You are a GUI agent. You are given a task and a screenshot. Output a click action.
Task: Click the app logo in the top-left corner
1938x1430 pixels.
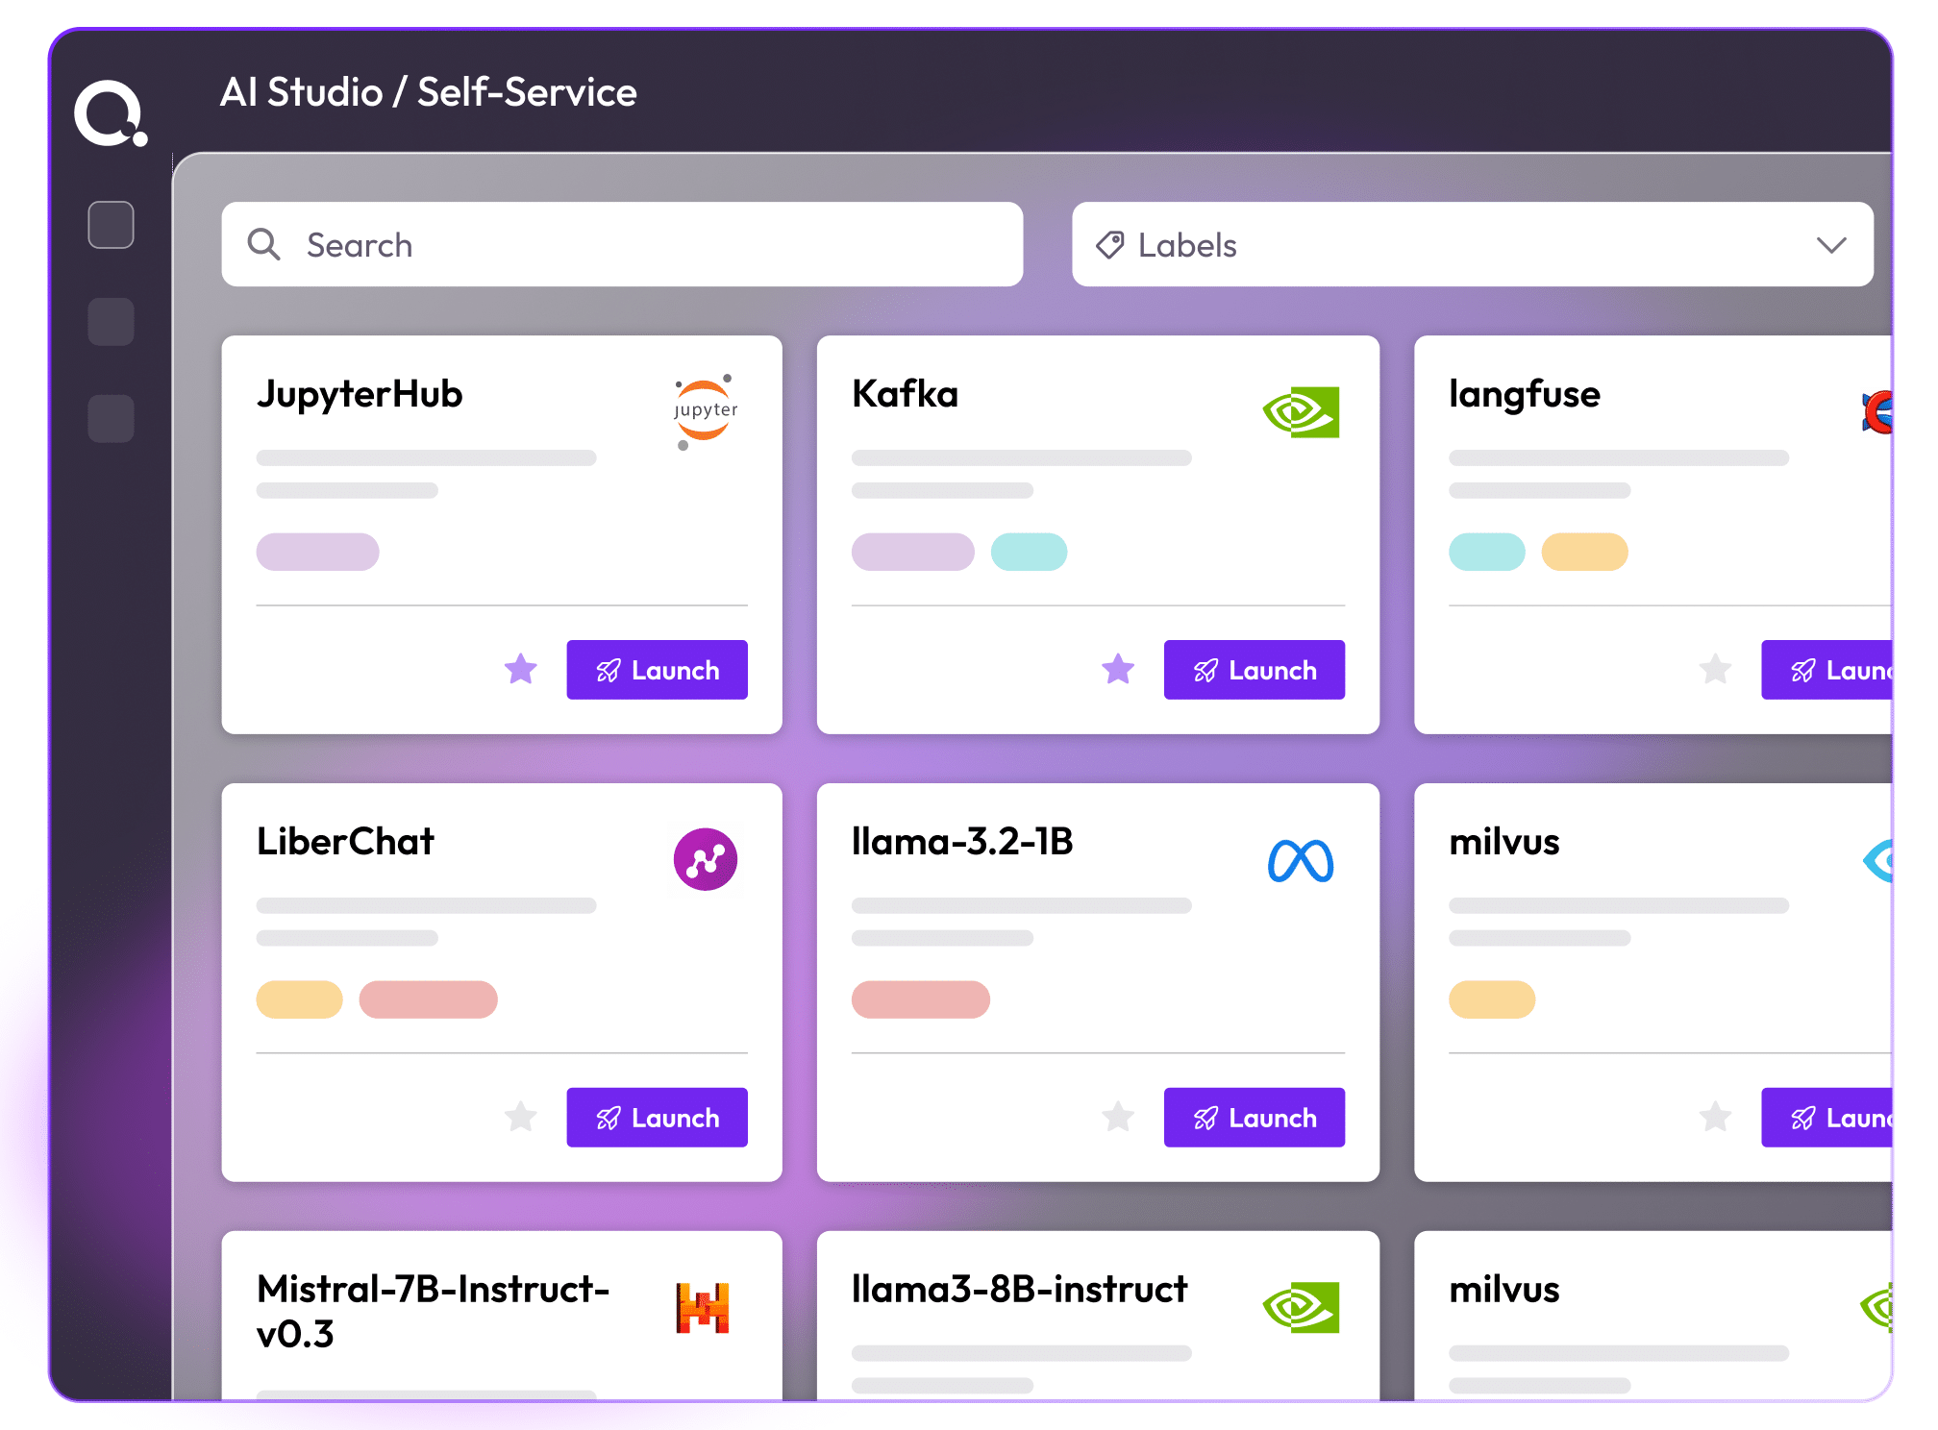(x=111, y=113)
